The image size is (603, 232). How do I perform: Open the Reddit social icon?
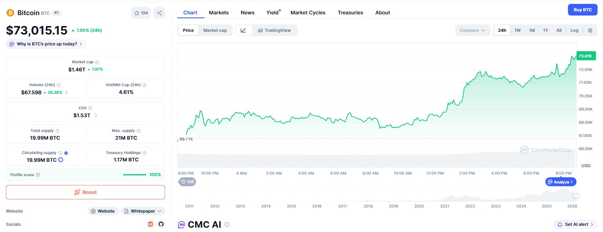(x=151, y=224)
